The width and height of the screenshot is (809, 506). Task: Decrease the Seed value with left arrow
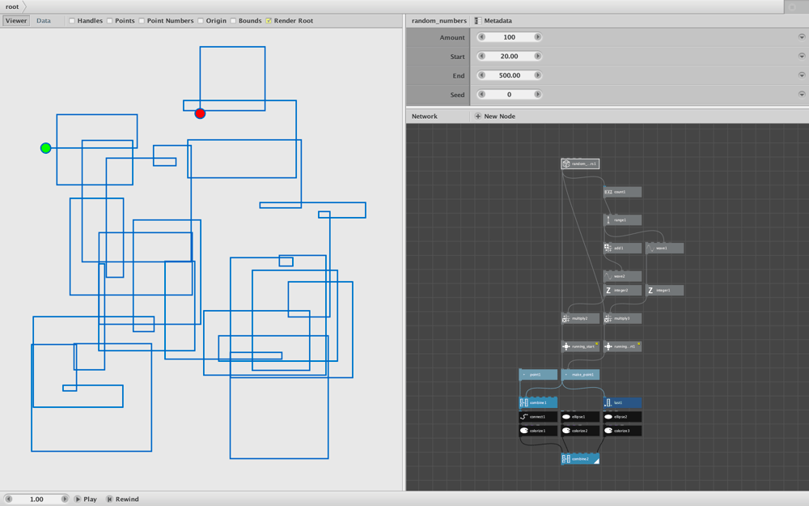(x=482, y=95)
